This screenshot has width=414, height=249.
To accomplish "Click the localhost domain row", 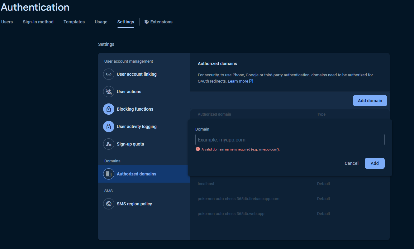I will (290, 184).
